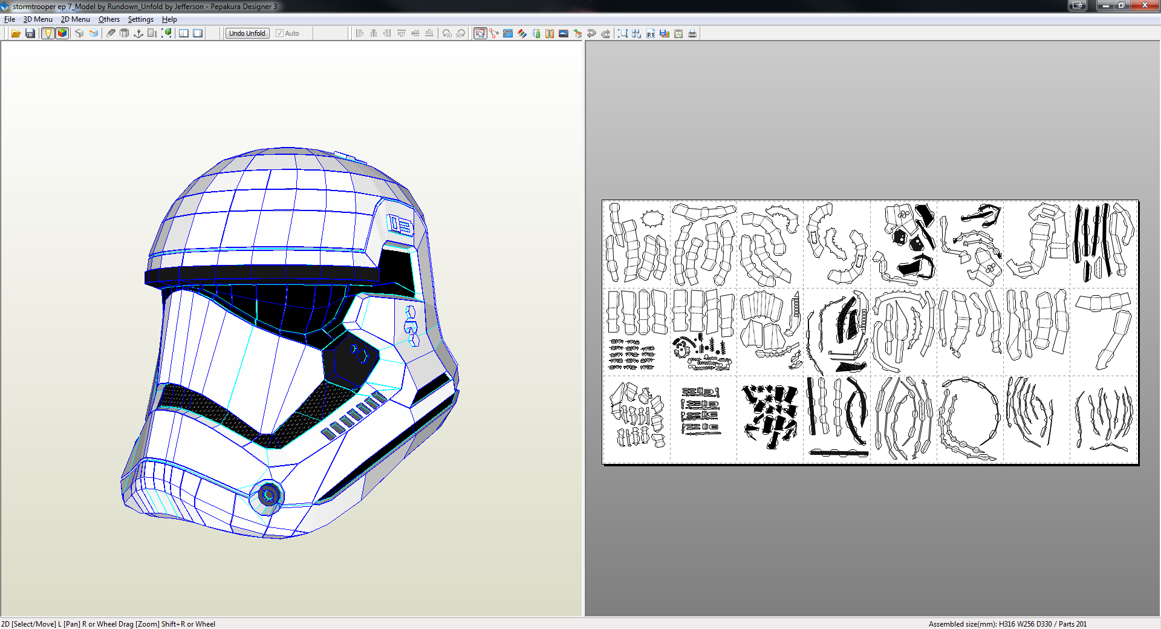Viewport: 1161px width, 629px height.
Task: Open the File menu
Action: pyautogui.click(x=10, y=19)
